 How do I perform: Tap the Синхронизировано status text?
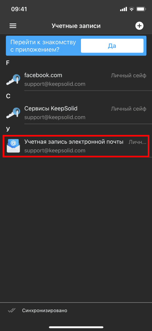click(45, 310)
